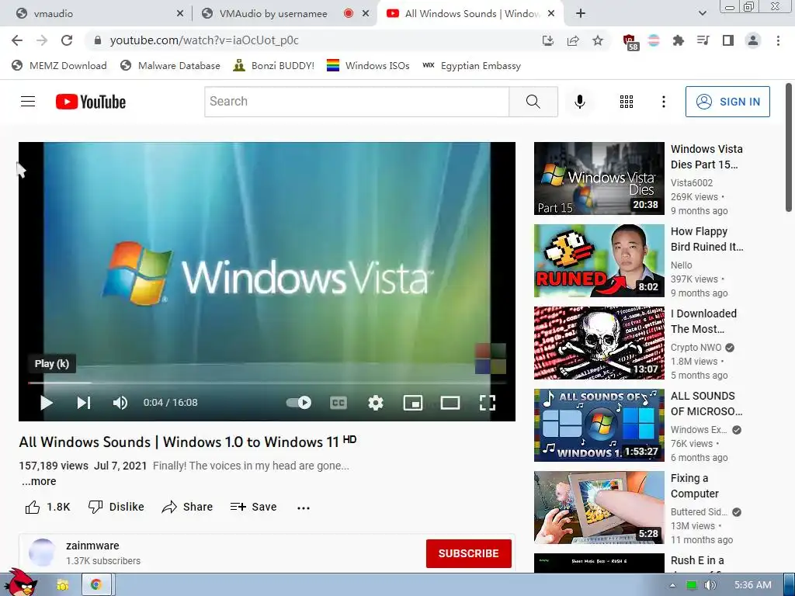Select the All Windows Sounds tab
The width and height of the screenshot is (795, 596).
[x=470, y=14]
